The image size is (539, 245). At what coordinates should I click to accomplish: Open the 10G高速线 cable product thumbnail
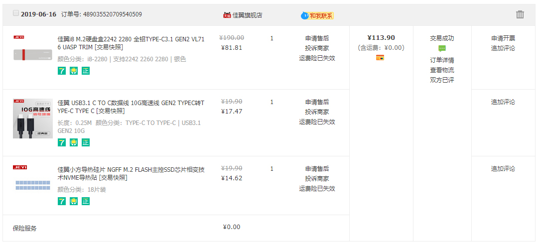click(x=33, y=119)
